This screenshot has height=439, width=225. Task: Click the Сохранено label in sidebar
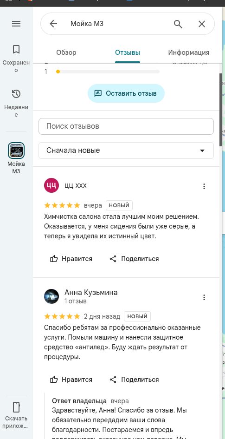[16, 66]
